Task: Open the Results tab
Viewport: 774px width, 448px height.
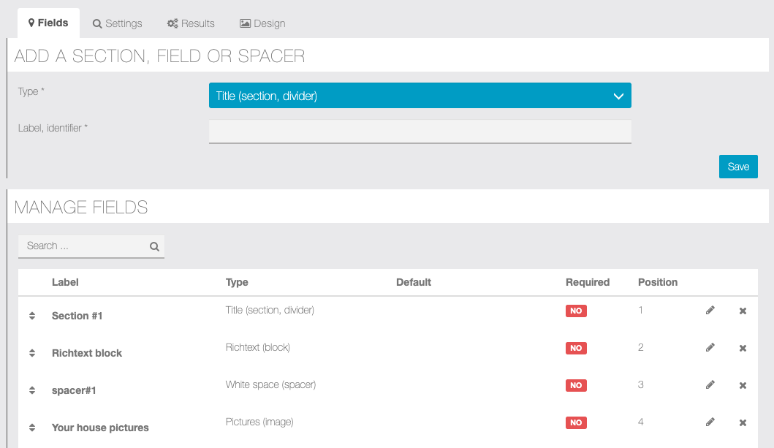Action: point(191,23)
